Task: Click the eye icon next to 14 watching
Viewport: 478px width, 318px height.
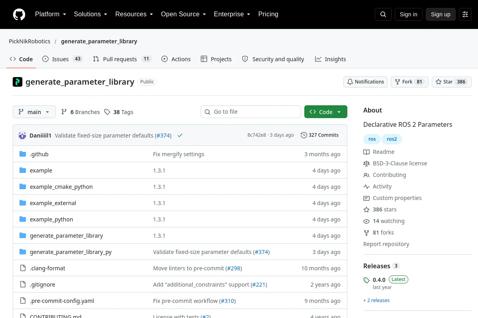Action: (x=366, y=221)
